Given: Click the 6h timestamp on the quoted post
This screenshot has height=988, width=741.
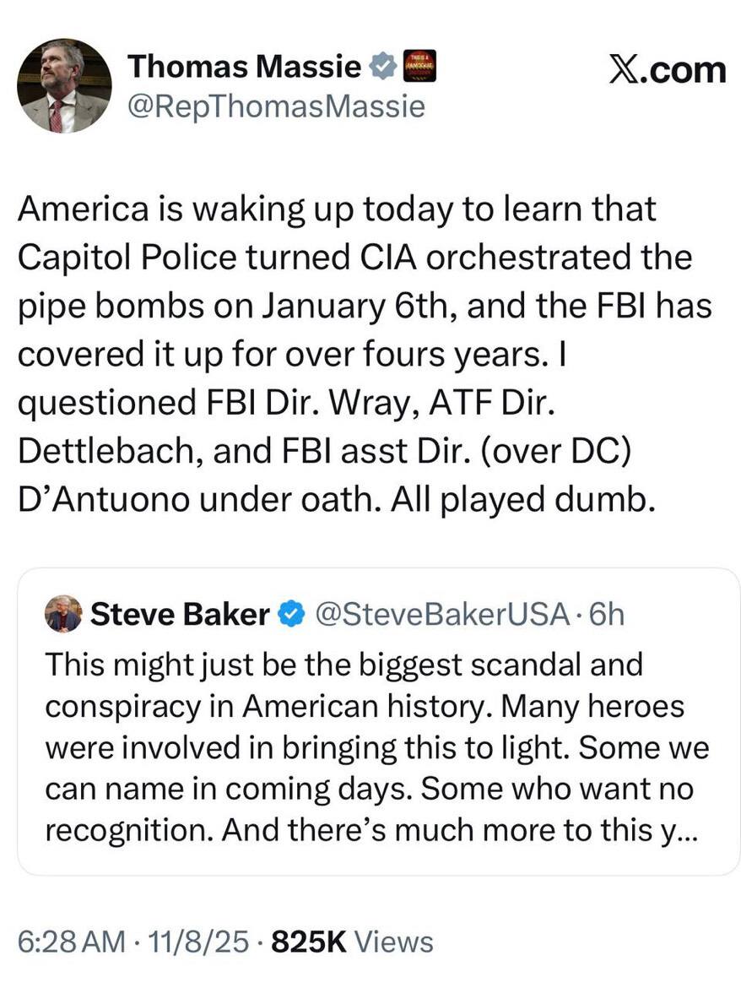Looking at the screenshot, I should (606, 615).
